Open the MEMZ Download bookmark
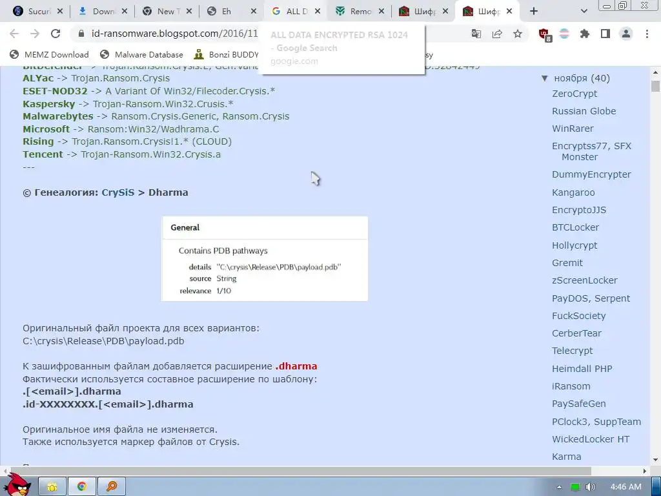Screen dimensions: 661x496 (49, 54)
